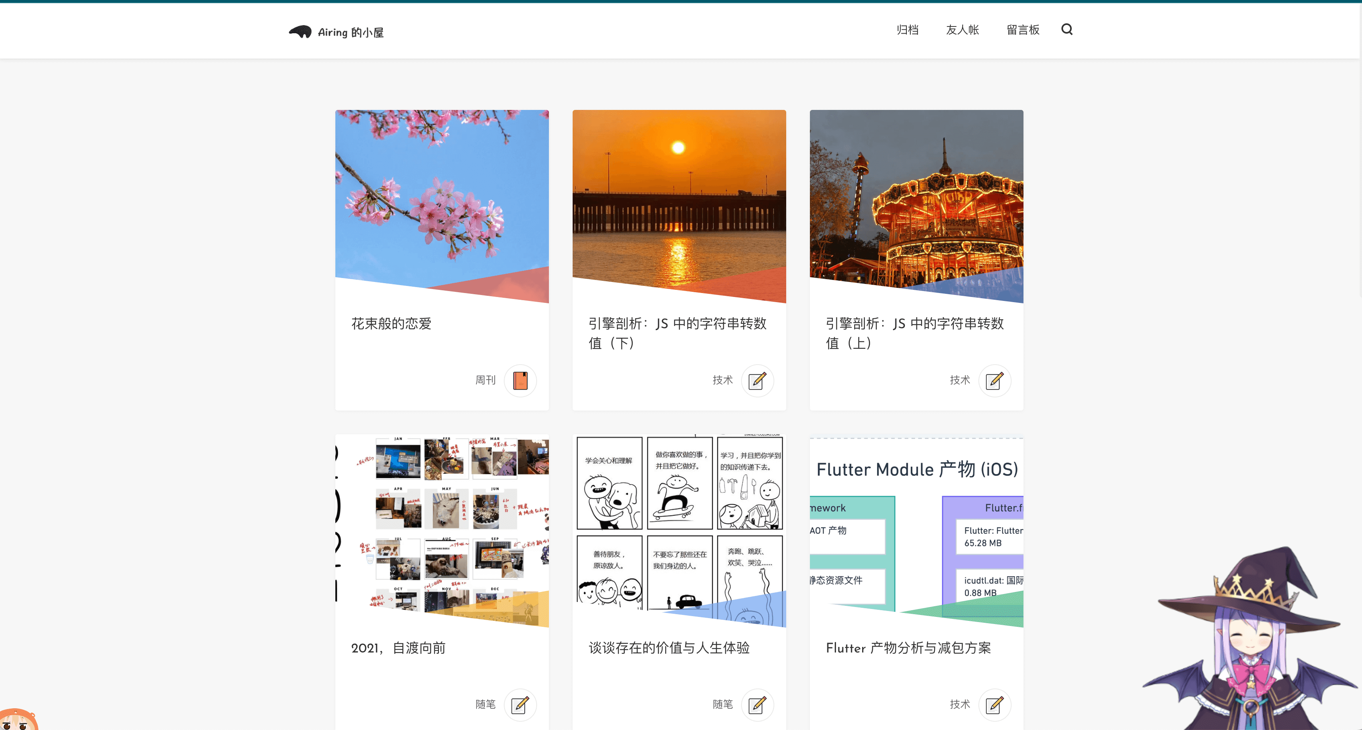Open article Flutter 产物分析与减包方案
This screenshot has height=730, width=1362.
point(908,647)
